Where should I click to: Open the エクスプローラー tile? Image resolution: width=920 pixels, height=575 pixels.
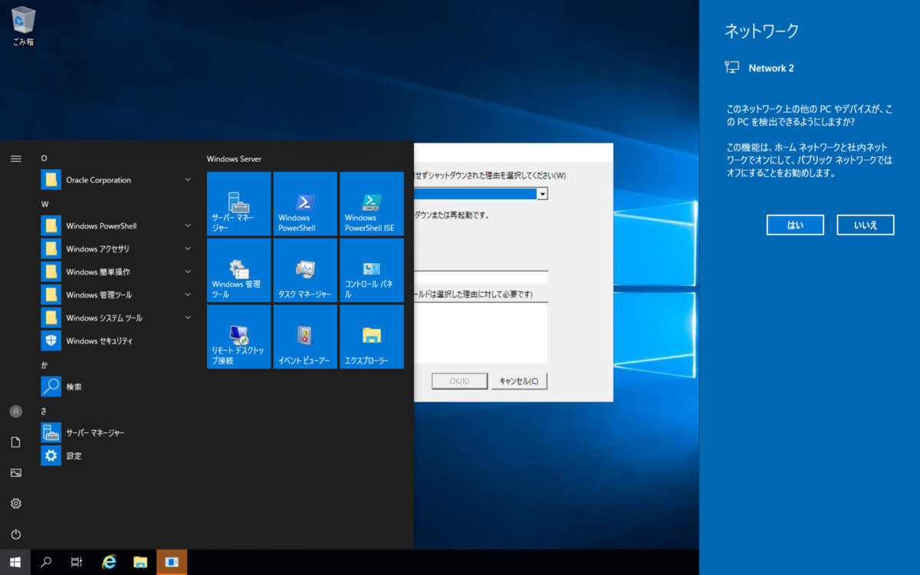(371, 337)
